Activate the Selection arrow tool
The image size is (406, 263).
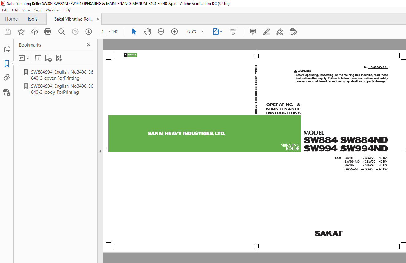coord(134,32)
